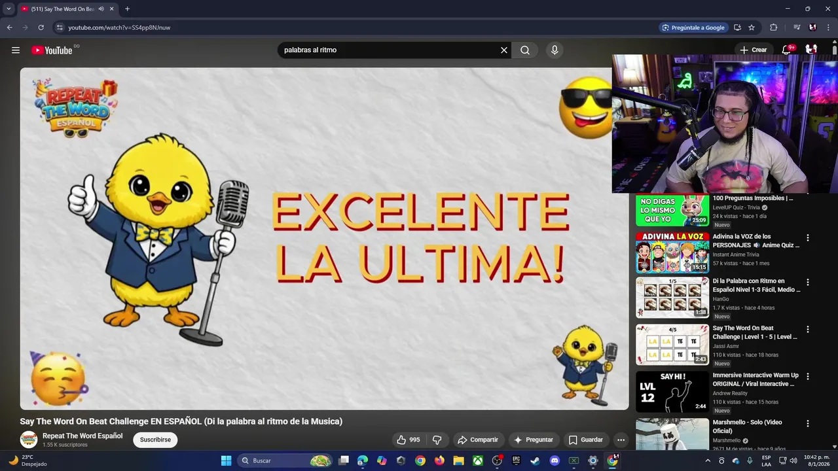Run the search with the magnifier button
Image resolution: width=838 pixels, height=471 pixels.
pos(525,50)
